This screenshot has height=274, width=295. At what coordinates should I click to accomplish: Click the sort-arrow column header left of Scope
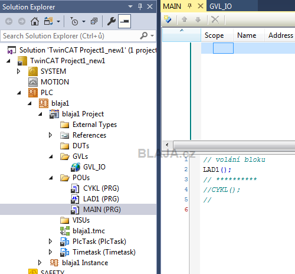pyautogui.click(x=182, y=35)
